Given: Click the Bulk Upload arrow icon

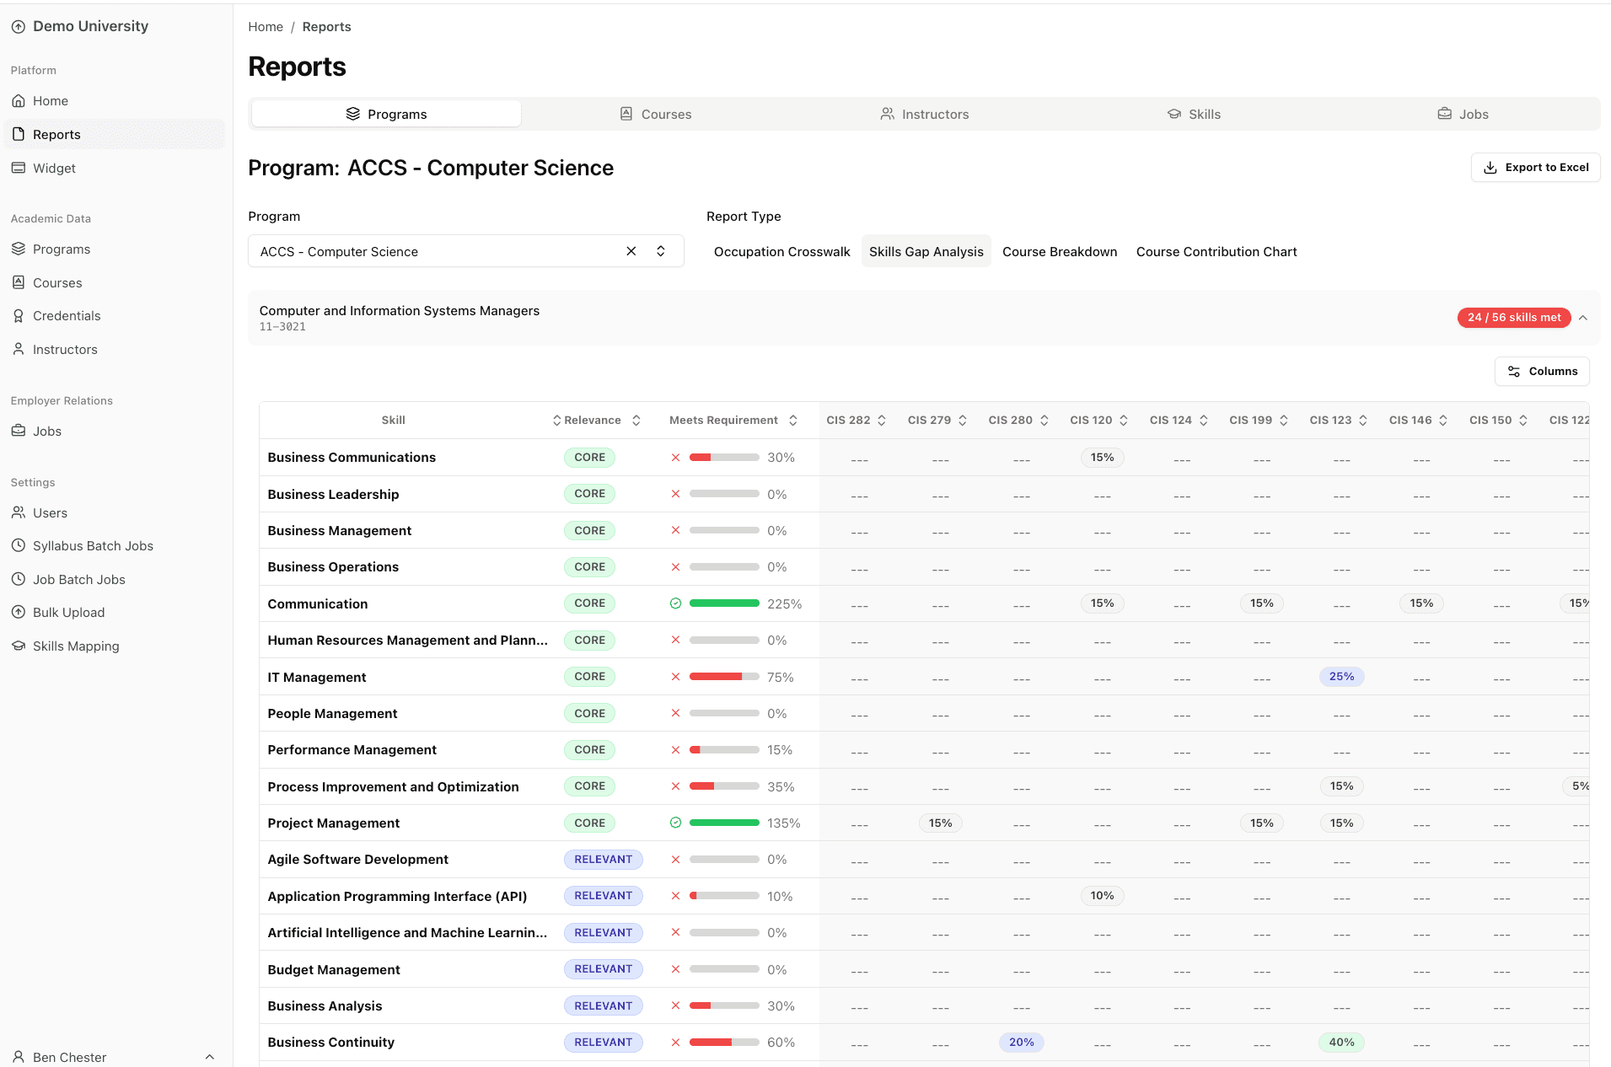Looking at the screenshot, I should [x=19, y=613].
